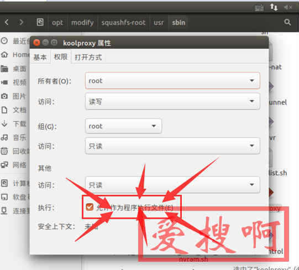
Task: Open the others (其他) access dropdown
Action: coord(172,185)
